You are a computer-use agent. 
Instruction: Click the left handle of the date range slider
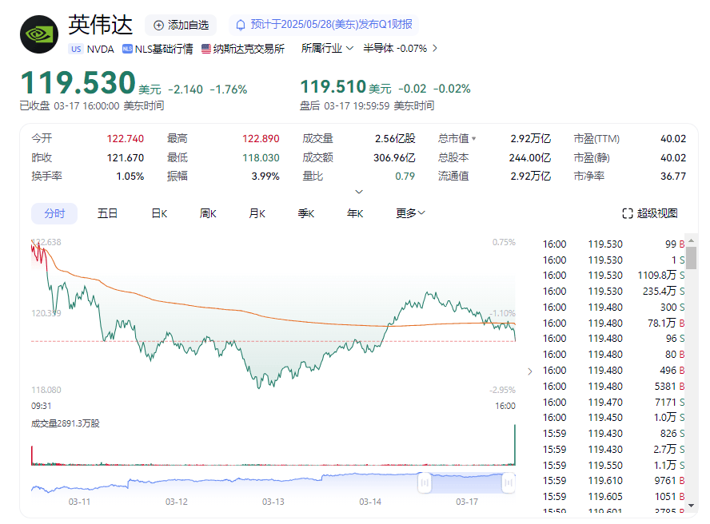tap(425, 482)
